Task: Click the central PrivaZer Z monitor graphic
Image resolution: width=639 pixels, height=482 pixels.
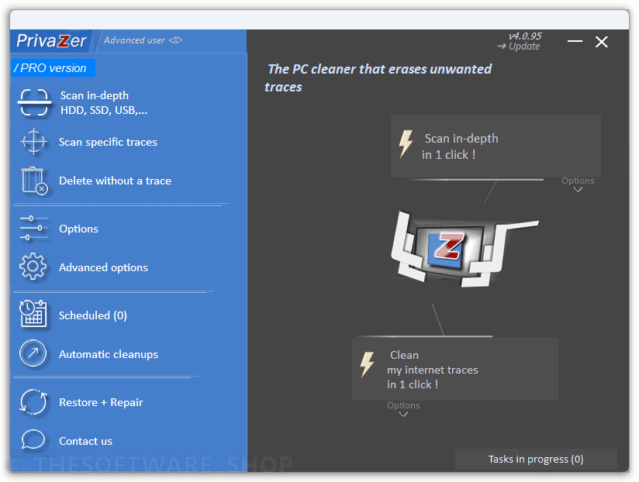Action: point(465,249)
